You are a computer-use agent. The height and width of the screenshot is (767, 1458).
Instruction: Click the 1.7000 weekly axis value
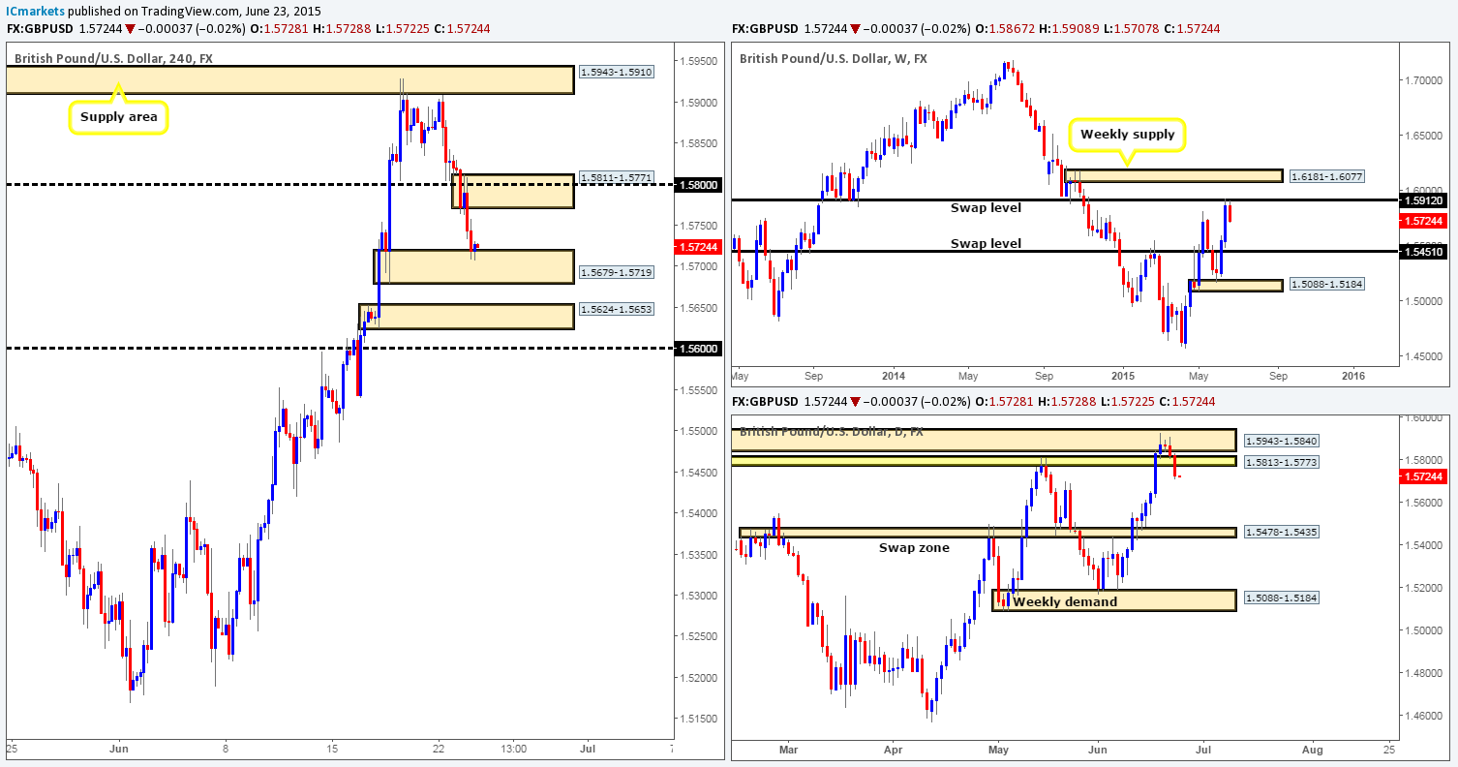[1423, 80]
